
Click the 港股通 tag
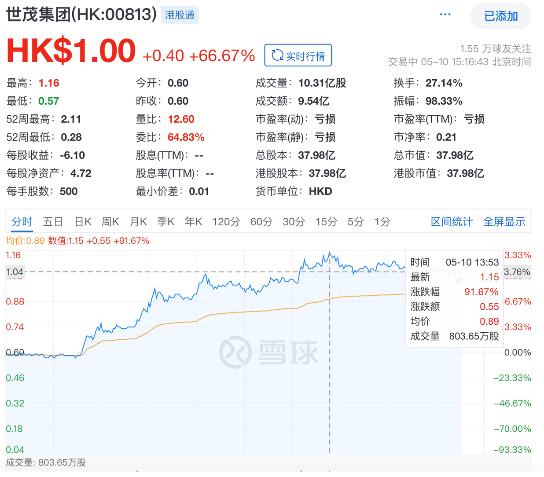point(180,15)
